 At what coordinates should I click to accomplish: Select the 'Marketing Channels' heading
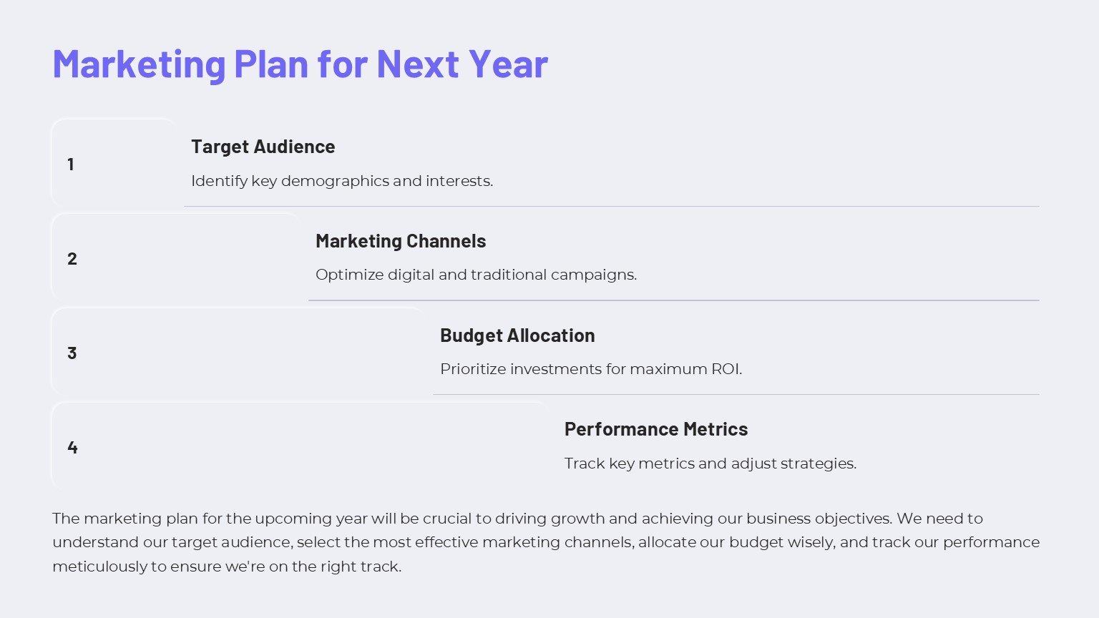click(401, 241)
